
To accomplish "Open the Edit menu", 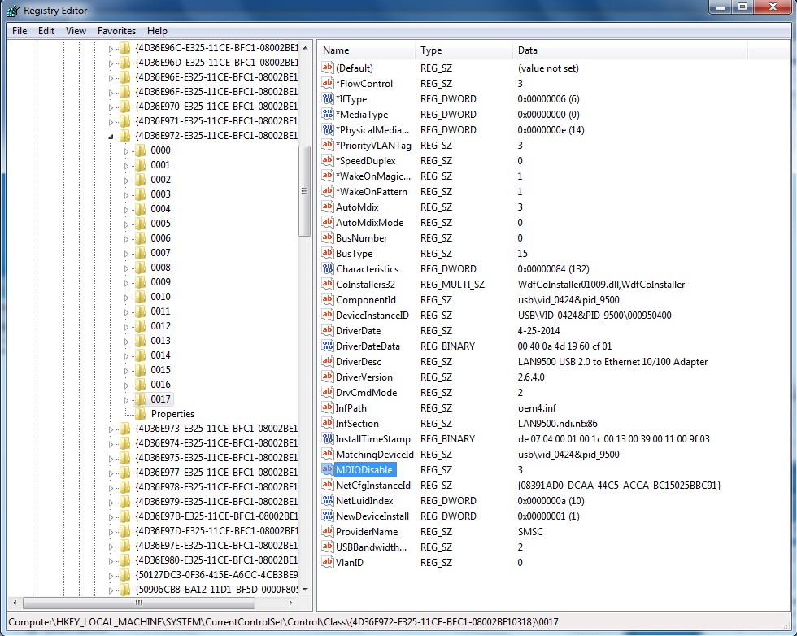I will [46, 30].
